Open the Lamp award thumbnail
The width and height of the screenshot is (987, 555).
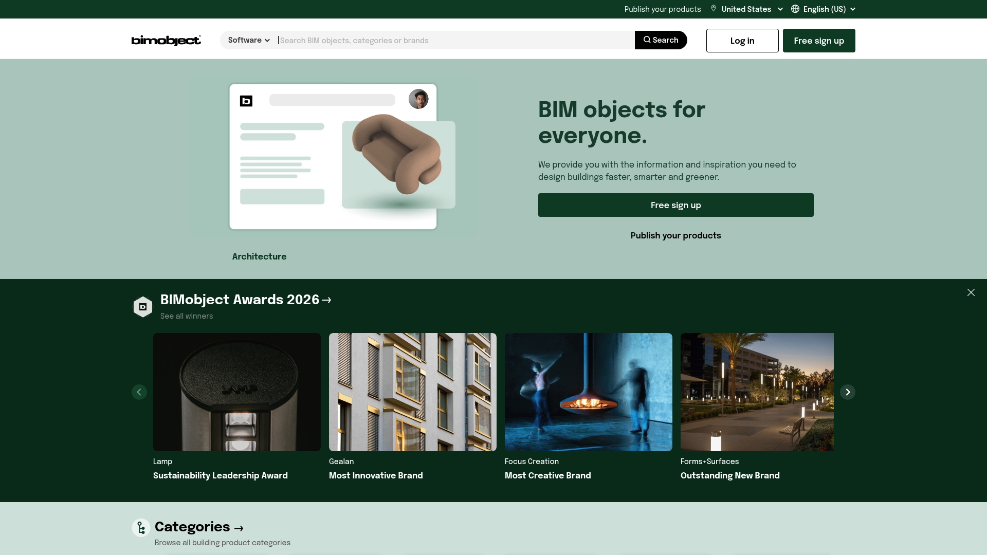[237, 392]
